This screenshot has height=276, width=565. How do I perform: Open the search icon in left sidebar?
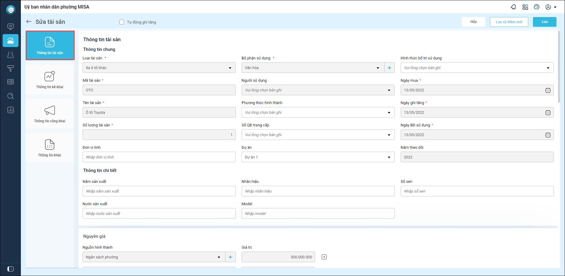point(11,96)
